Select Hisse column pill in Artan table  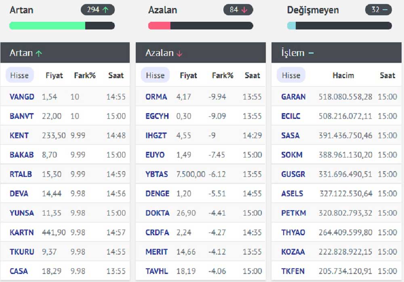[19, 75]
